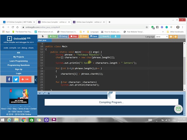Fold the main method at line 12
Screen dimensions: 187x140
pyautogui.click(x=44, y=52)
